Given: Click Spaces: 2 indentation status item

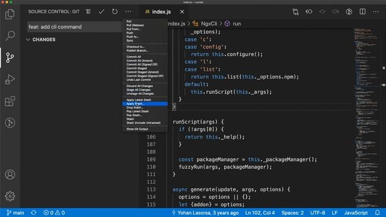Looking at the screenshot, I should tap(293, 213).
